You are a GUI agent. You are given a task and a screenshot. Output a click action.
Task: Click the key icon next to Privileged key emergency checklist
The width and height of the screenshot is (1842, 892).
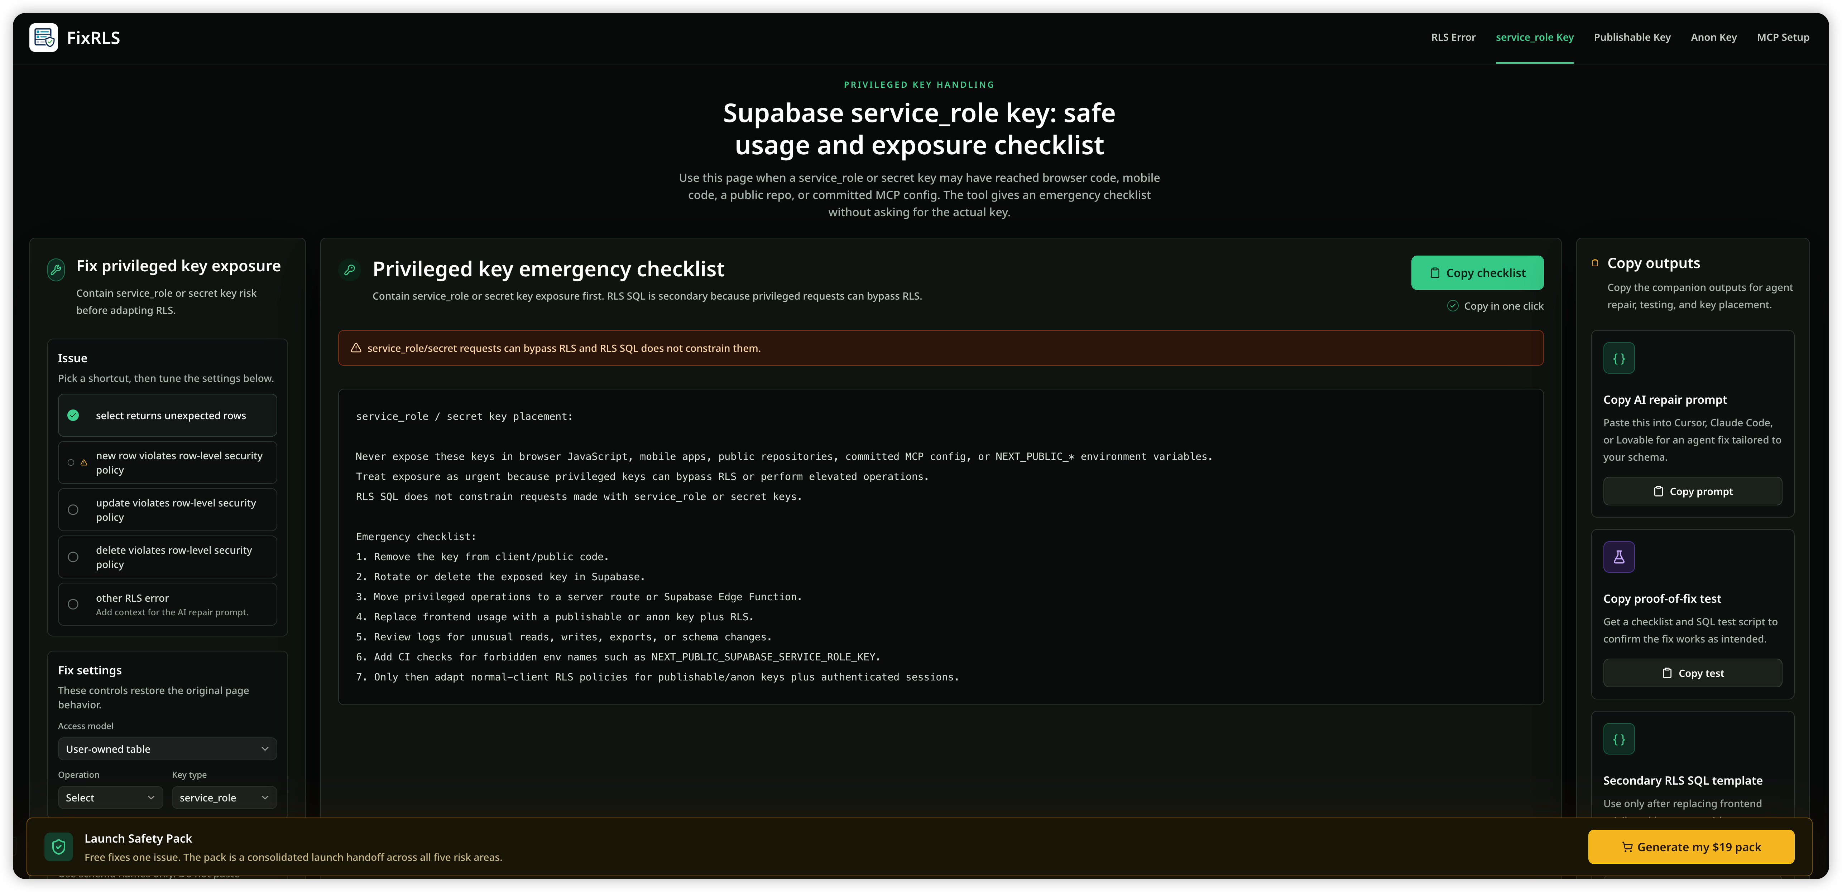(x=350, y=270)
